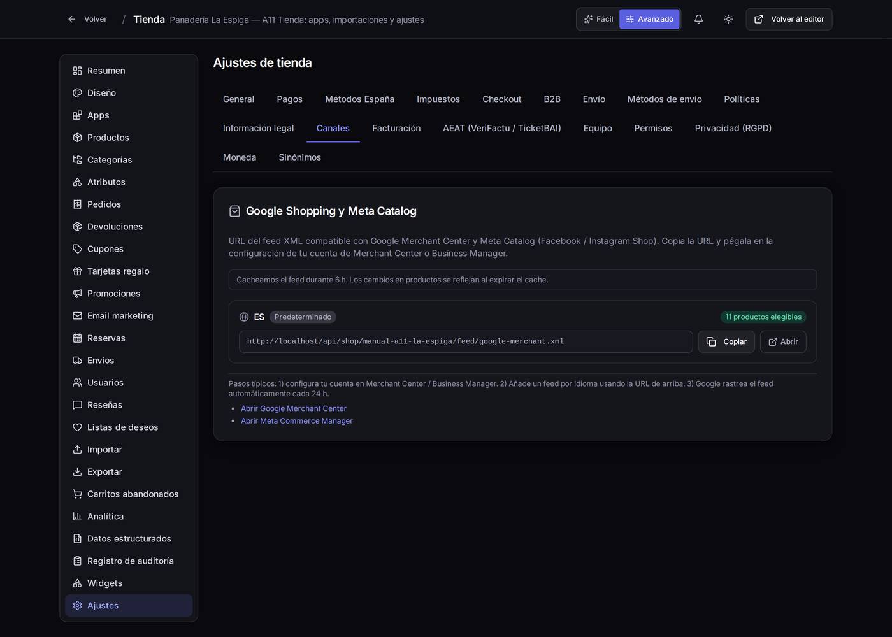Click the Diseño palette icon

(77, 93)
